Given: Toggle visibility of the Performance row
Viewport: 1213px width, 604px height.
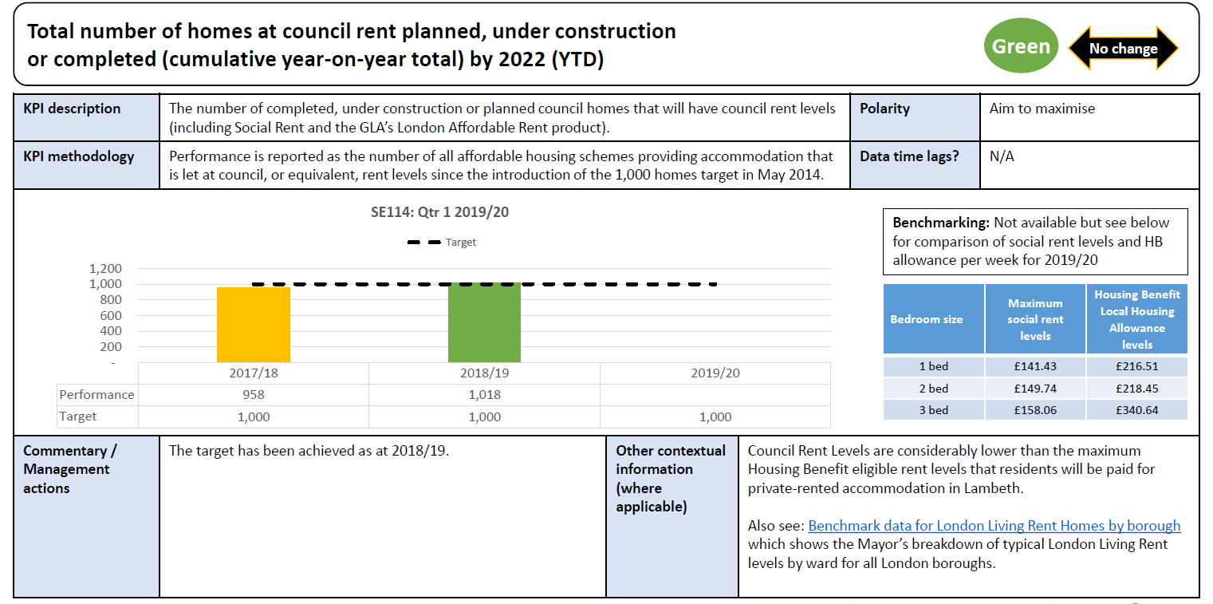Looking at the screenshot, I should (96, 394).
